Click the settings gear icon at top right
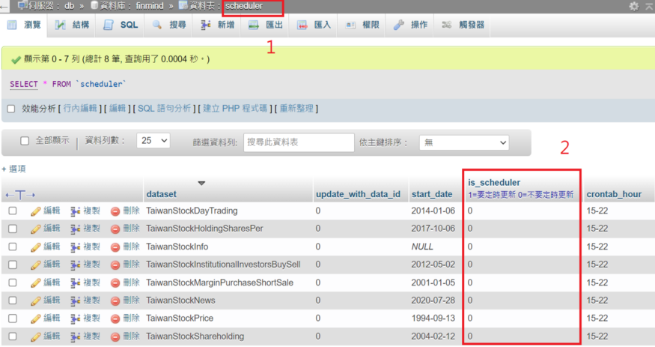This screenshot has height=347, width=655. 634,6
